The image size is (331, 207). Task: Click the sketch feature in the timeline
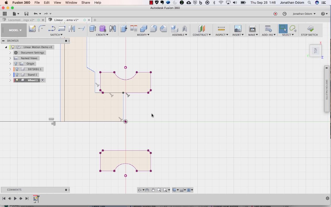(x=35, y=199)
